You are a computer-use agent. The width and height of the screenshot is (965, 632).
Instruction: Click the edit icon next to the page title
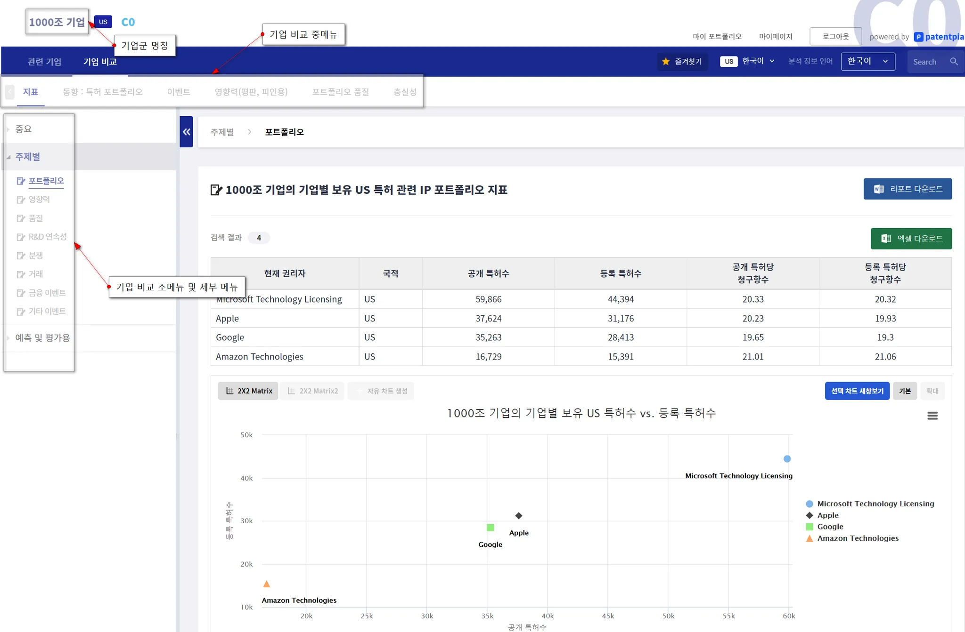click(x=216, y=190)
